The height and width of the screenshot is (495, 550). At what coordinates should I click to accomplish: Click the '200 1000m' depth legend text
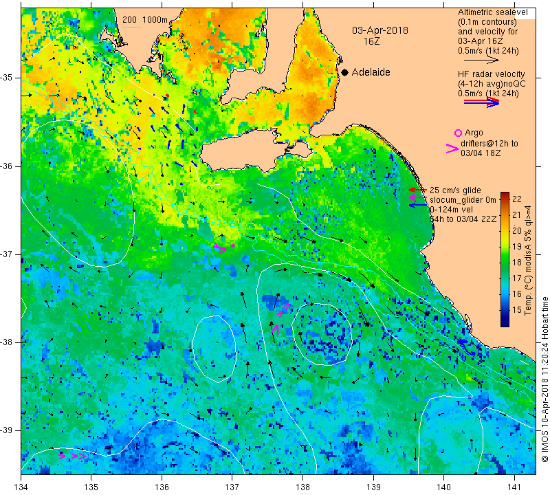[x=145, y=20]
